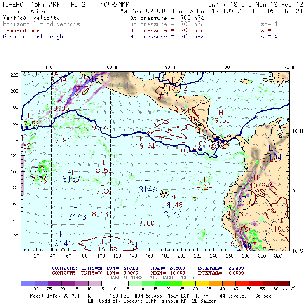
Task: Click the '3169' height label near Mexico
Action: pos(95,79)
